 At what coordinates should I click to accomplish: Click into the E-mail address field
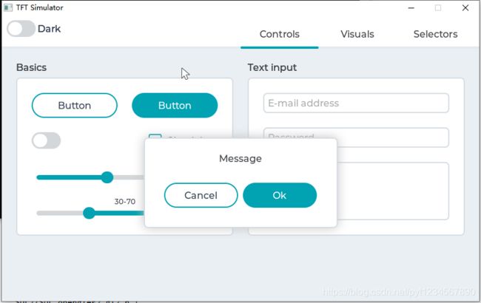point(356,103)
